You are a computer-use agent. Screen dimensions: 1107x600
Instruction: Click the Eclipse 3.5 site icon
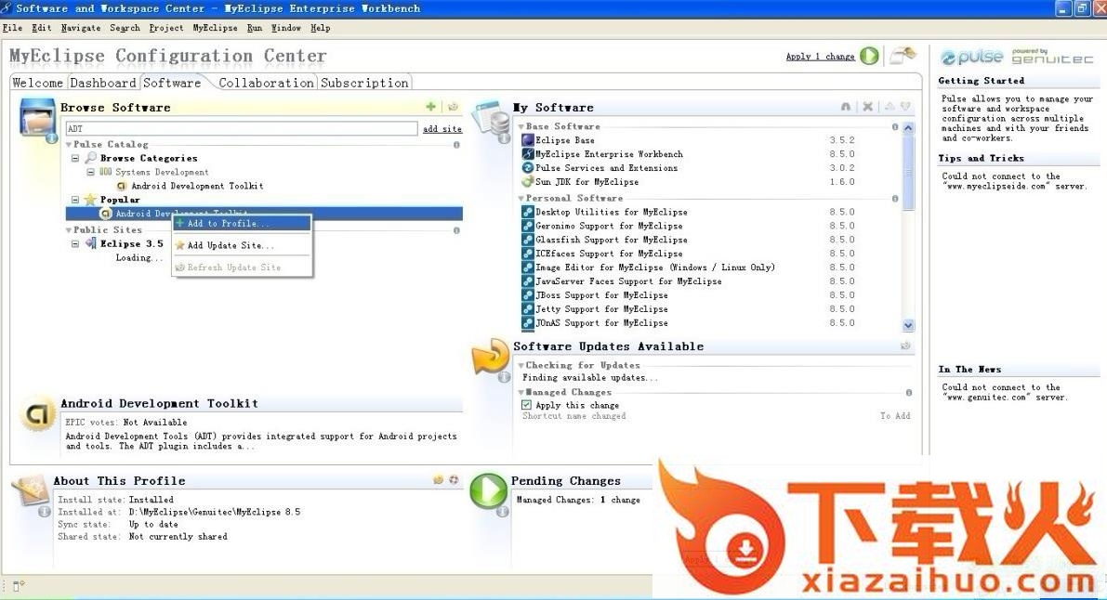(x=90, y=242)
